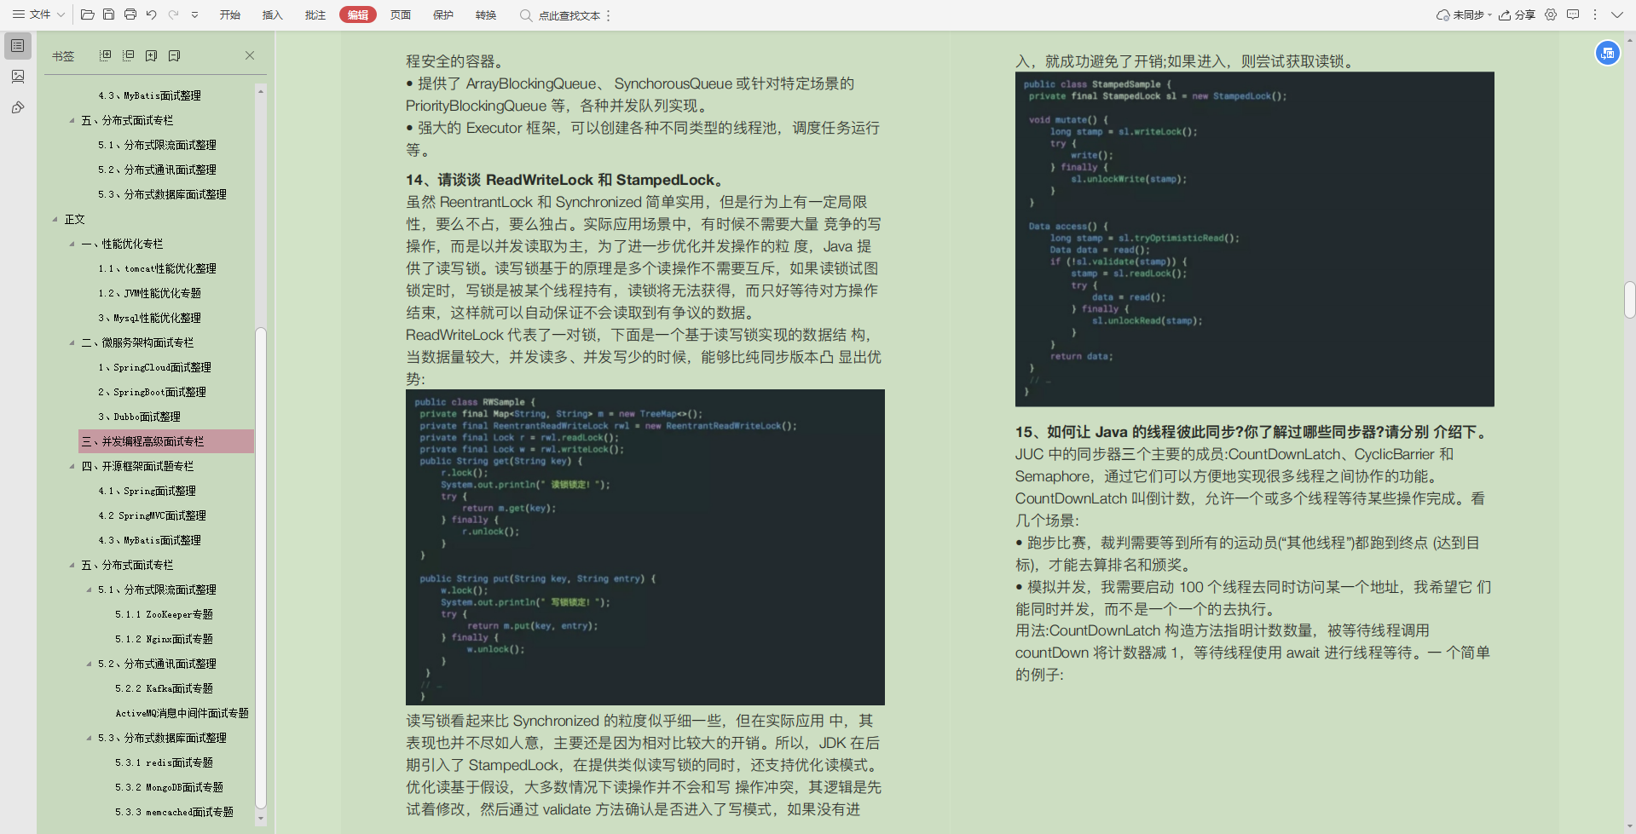Click the bookmark panel scrollbar thumb

(x=261, y=567)
